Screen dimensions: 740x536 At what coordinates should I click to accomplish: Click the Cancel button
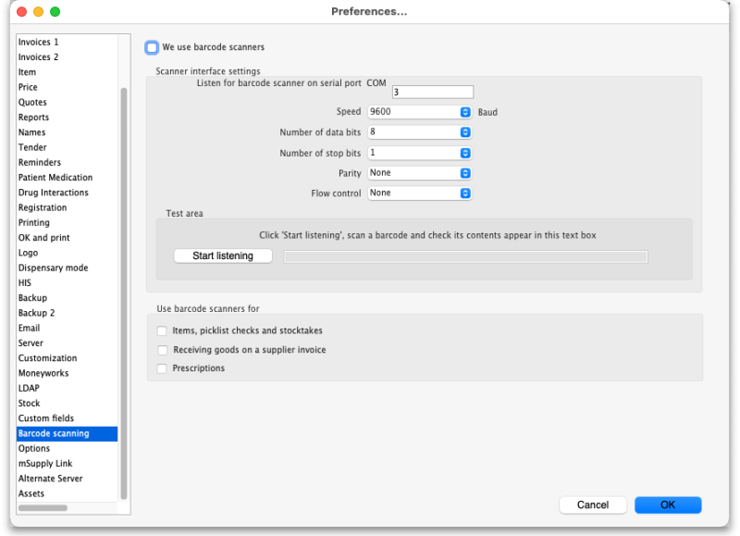pos(593,505)
